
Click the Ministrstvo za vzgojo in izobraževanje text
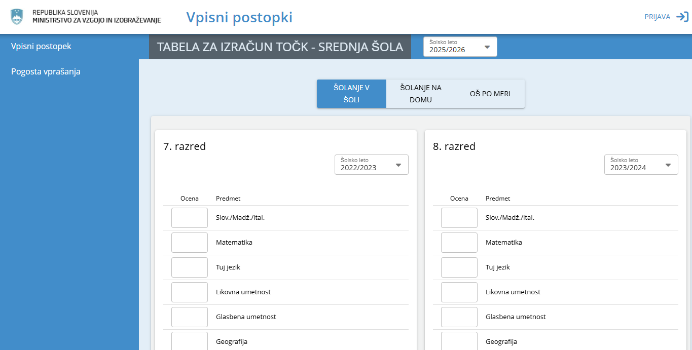click(97, 20)
